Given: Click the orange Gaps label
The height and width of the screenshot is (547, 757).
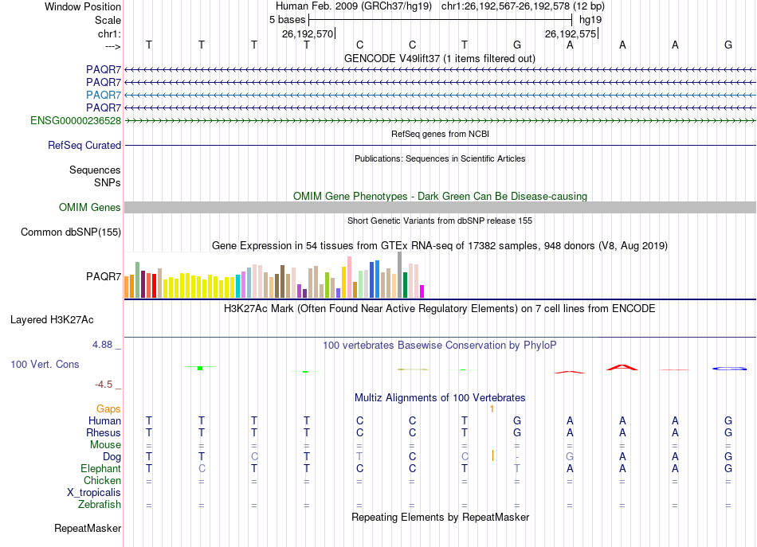Looking at the screenshot, I should point(108,409).
